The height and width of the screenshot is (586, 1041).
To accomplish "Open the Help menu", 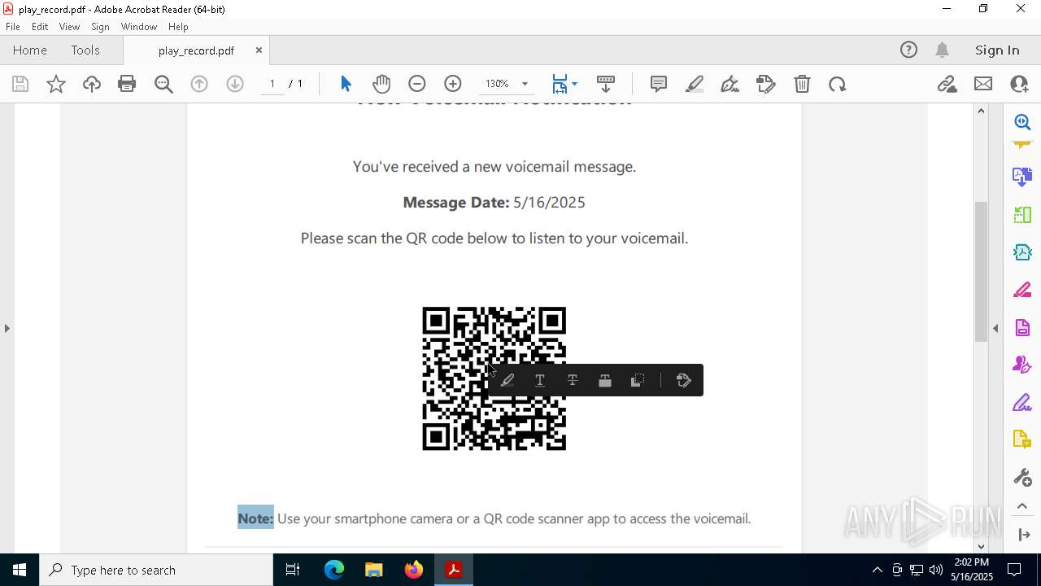I will (x=178, y=27).
